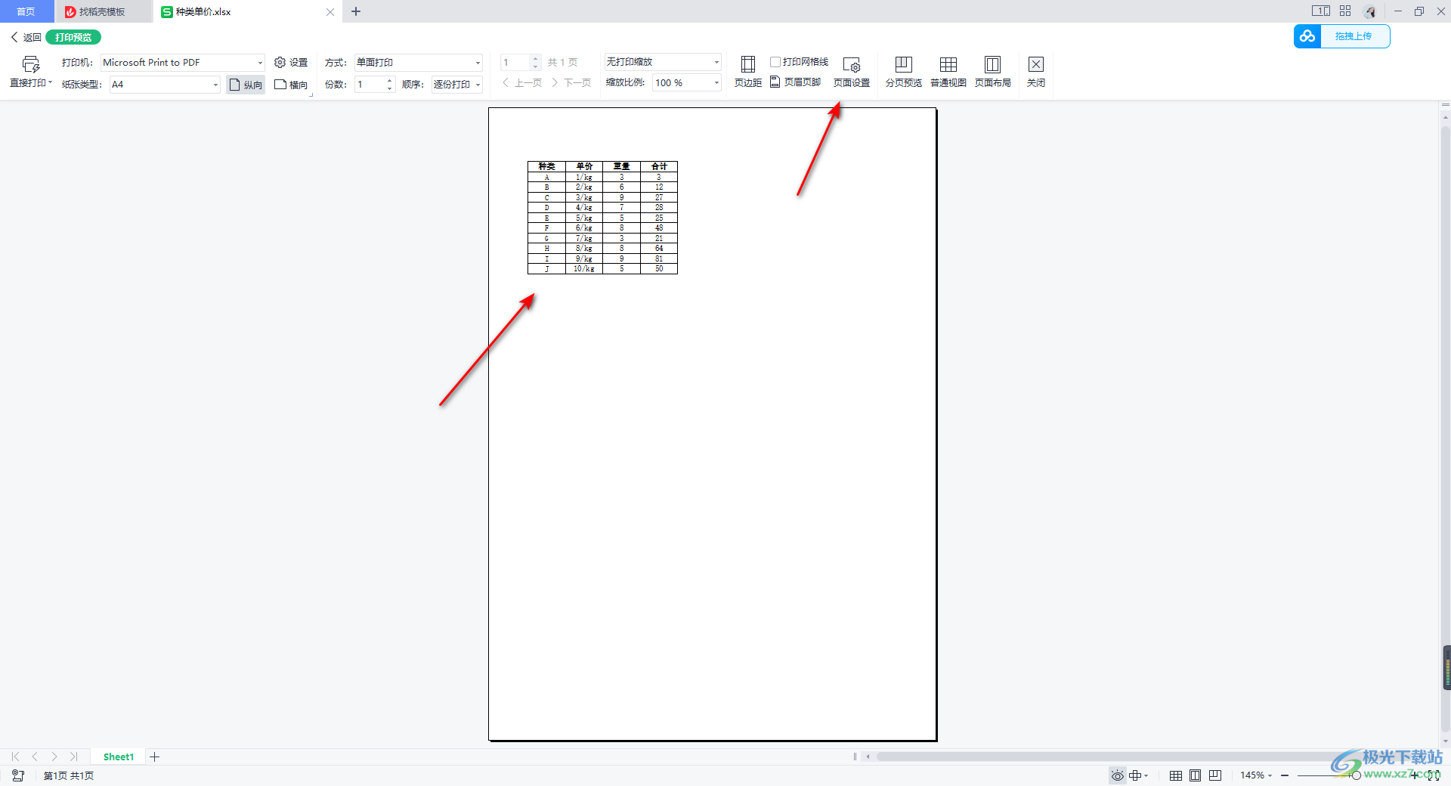This screenshot has width=1451, height=786.
Task: Select 横向 landscape orientation
Action: click(291, 85)
